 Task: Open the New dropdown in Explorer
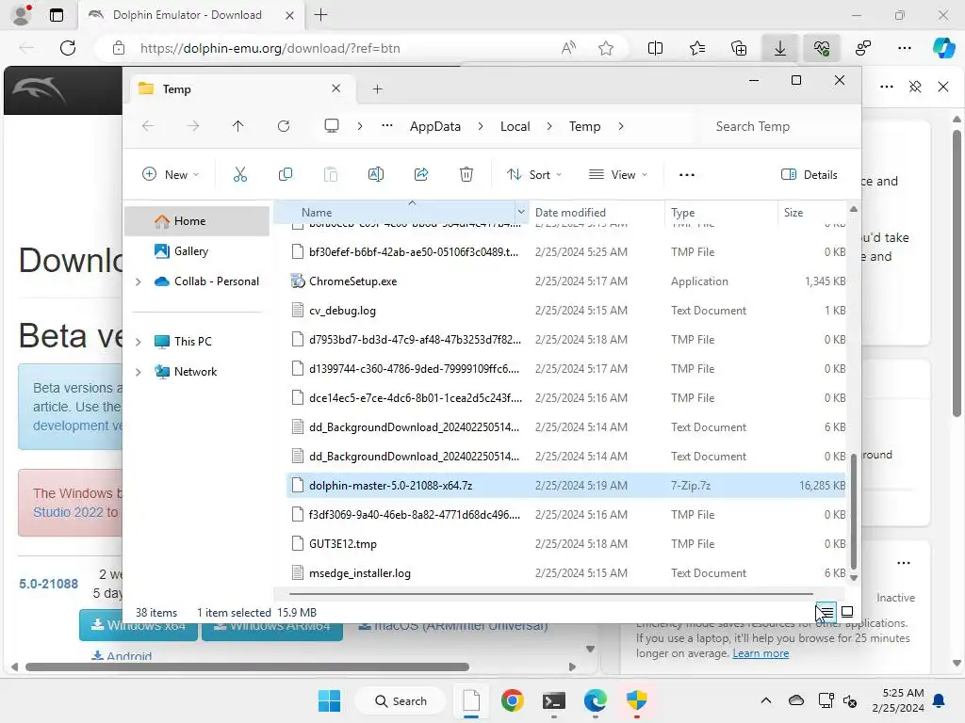click(x=171, y=174)
